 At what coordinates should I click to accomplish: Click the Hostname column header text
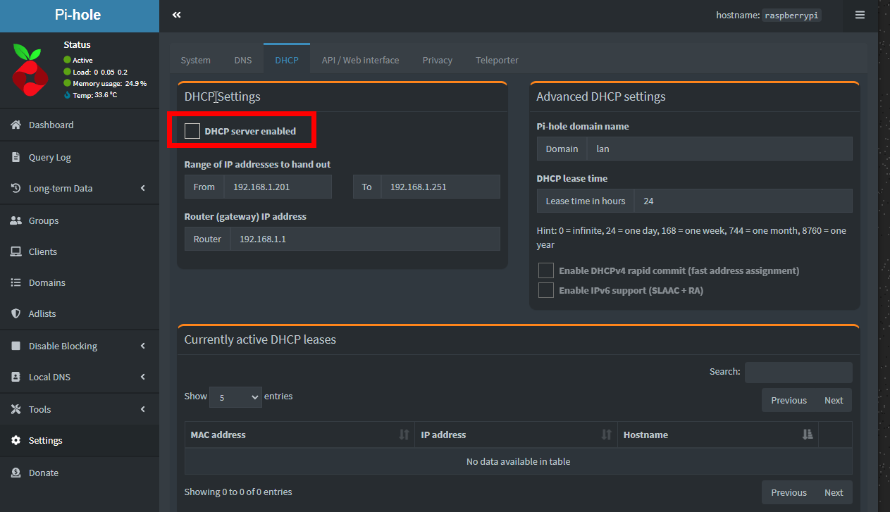[645, 435]
